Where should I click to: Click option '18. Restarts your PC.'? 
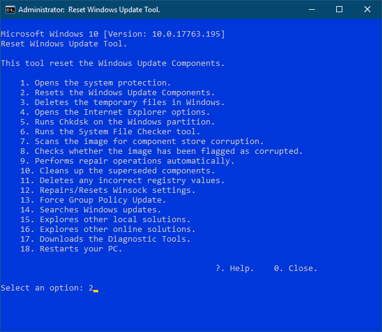click(71, 249)
